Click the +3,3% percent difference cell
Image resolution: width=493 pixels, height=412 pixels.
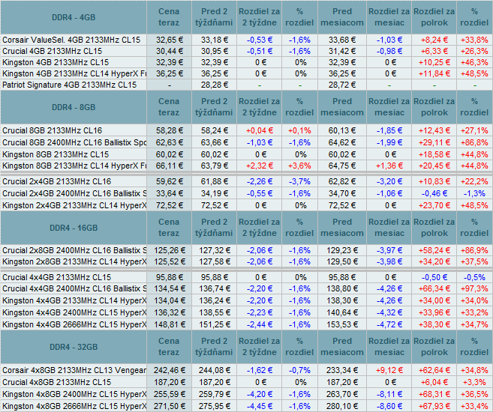[474, 382]
